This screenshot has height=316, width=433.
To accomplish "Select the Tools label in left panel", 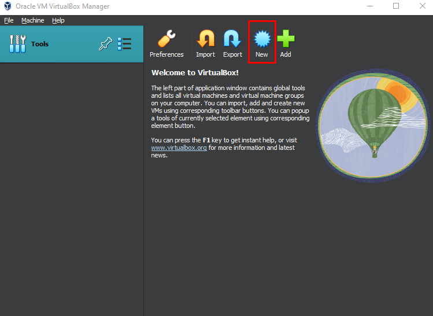I will coord(40,44).
